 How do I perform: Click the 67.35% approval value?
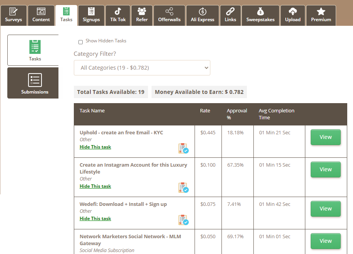coord(235,165)
